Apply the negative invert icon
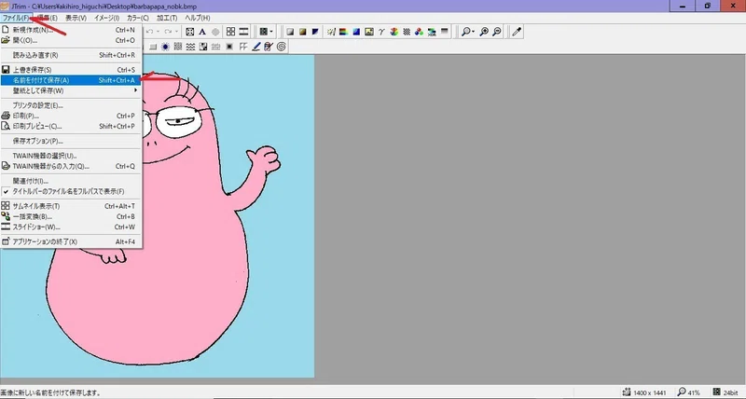Screen dimensions: 746x399 315,32
